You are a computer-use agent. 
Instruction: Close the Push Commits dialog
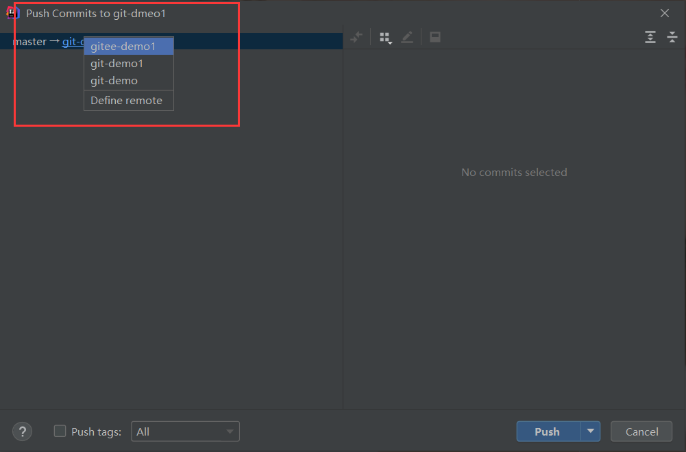(665, 13)
